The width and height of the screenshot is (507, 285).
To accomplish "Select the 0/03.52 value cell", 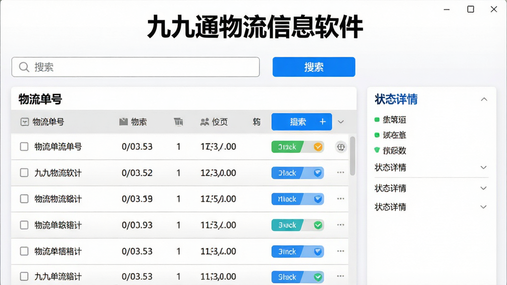I will (137, 173).
